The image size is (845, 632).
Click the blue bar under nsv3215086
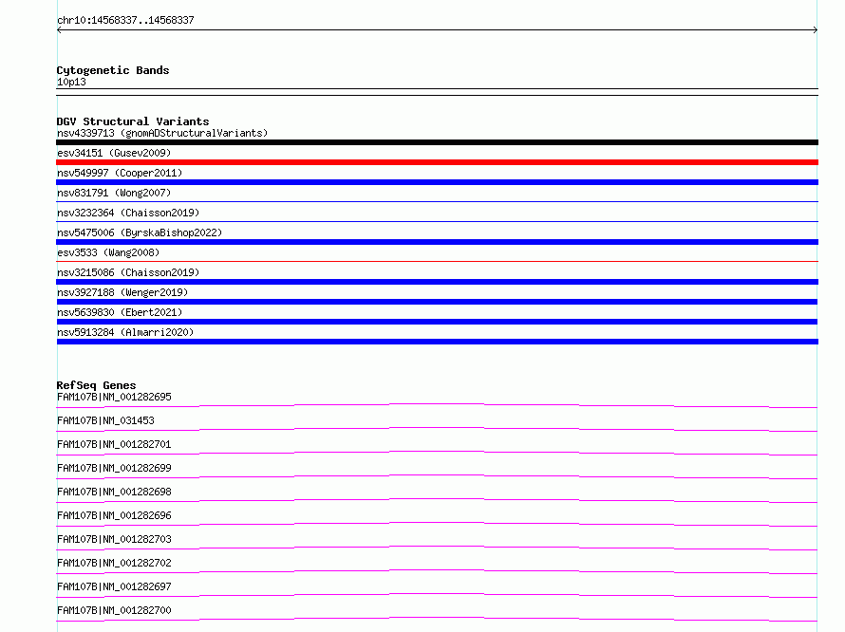[x=437, y=282]
